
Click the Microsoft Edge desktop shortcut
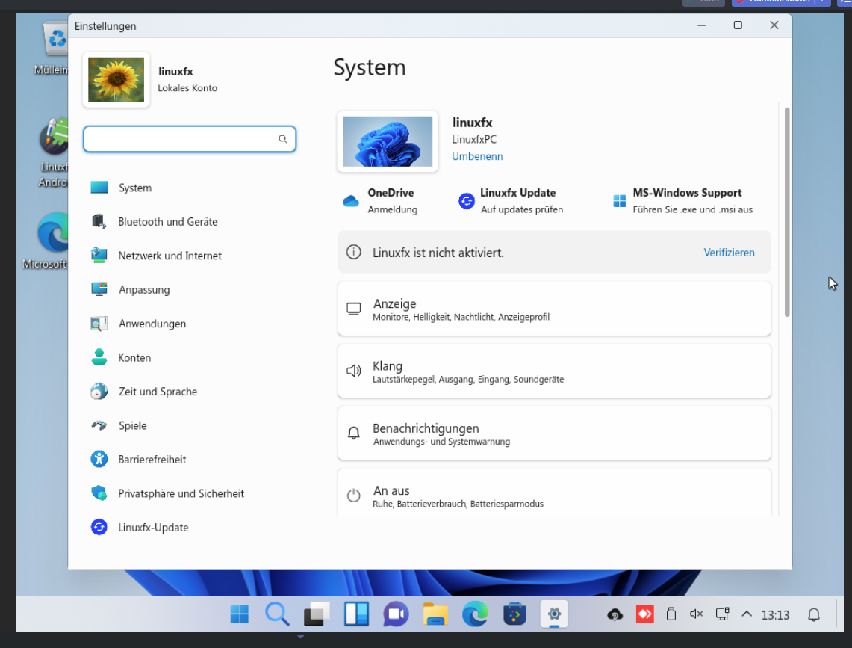(53, 240)
